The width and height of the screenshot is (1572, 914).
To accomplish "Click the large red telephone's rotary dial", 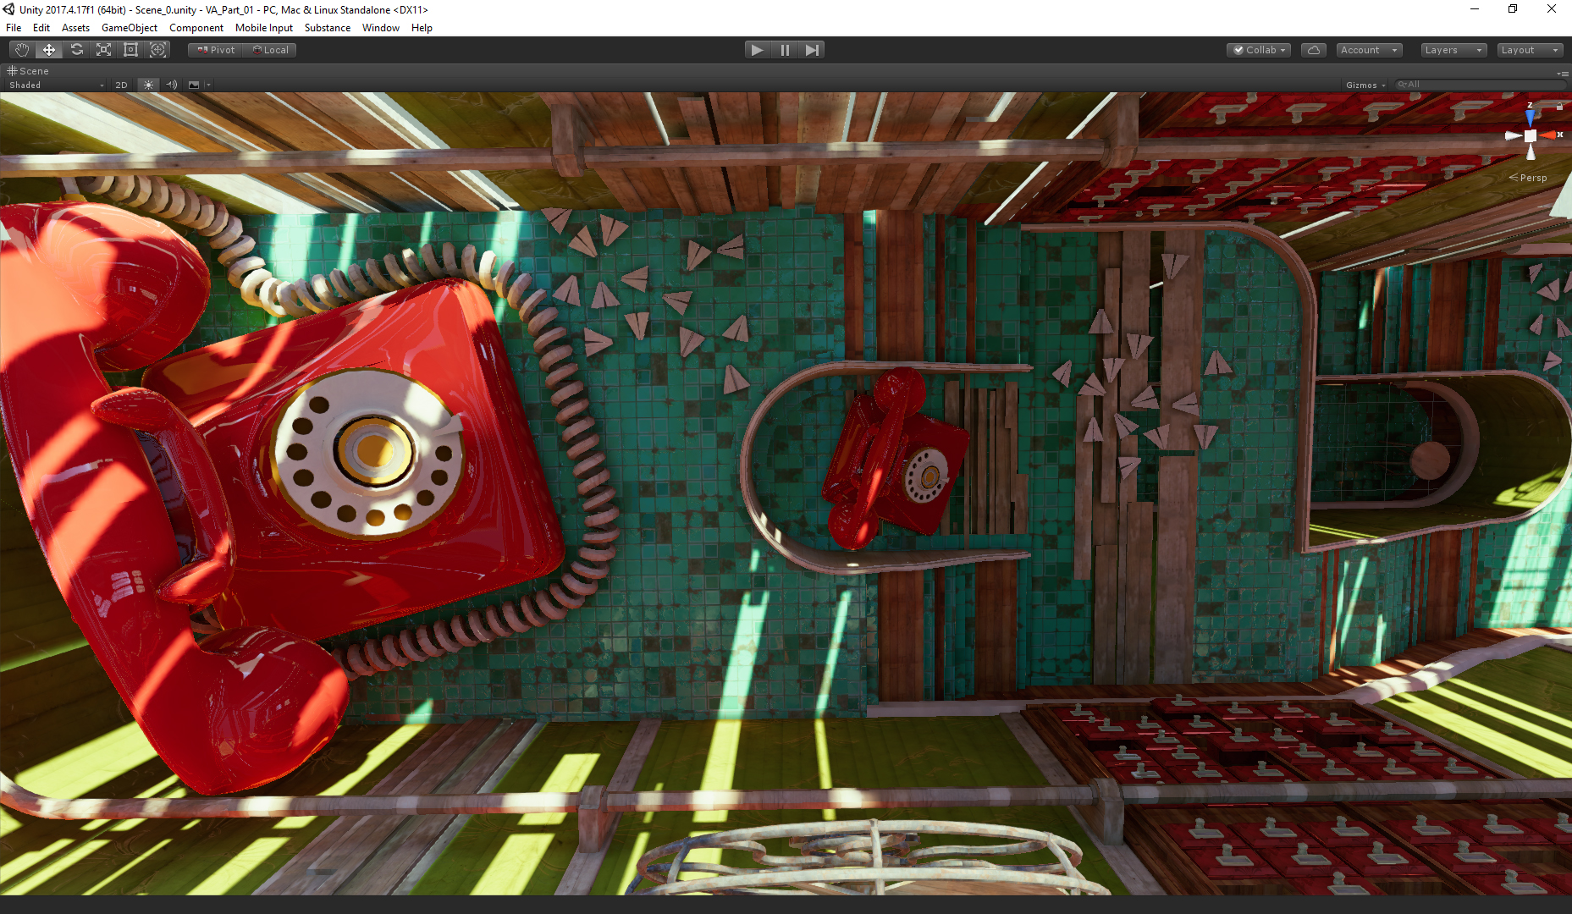I will [369, 452].
